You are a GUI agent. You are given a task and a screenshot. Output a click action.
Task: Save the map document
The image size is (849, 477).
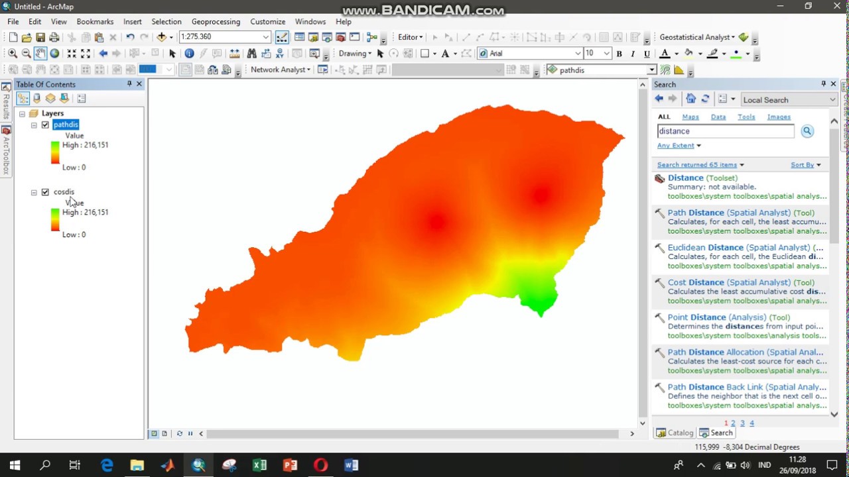(x=40, y=37)
